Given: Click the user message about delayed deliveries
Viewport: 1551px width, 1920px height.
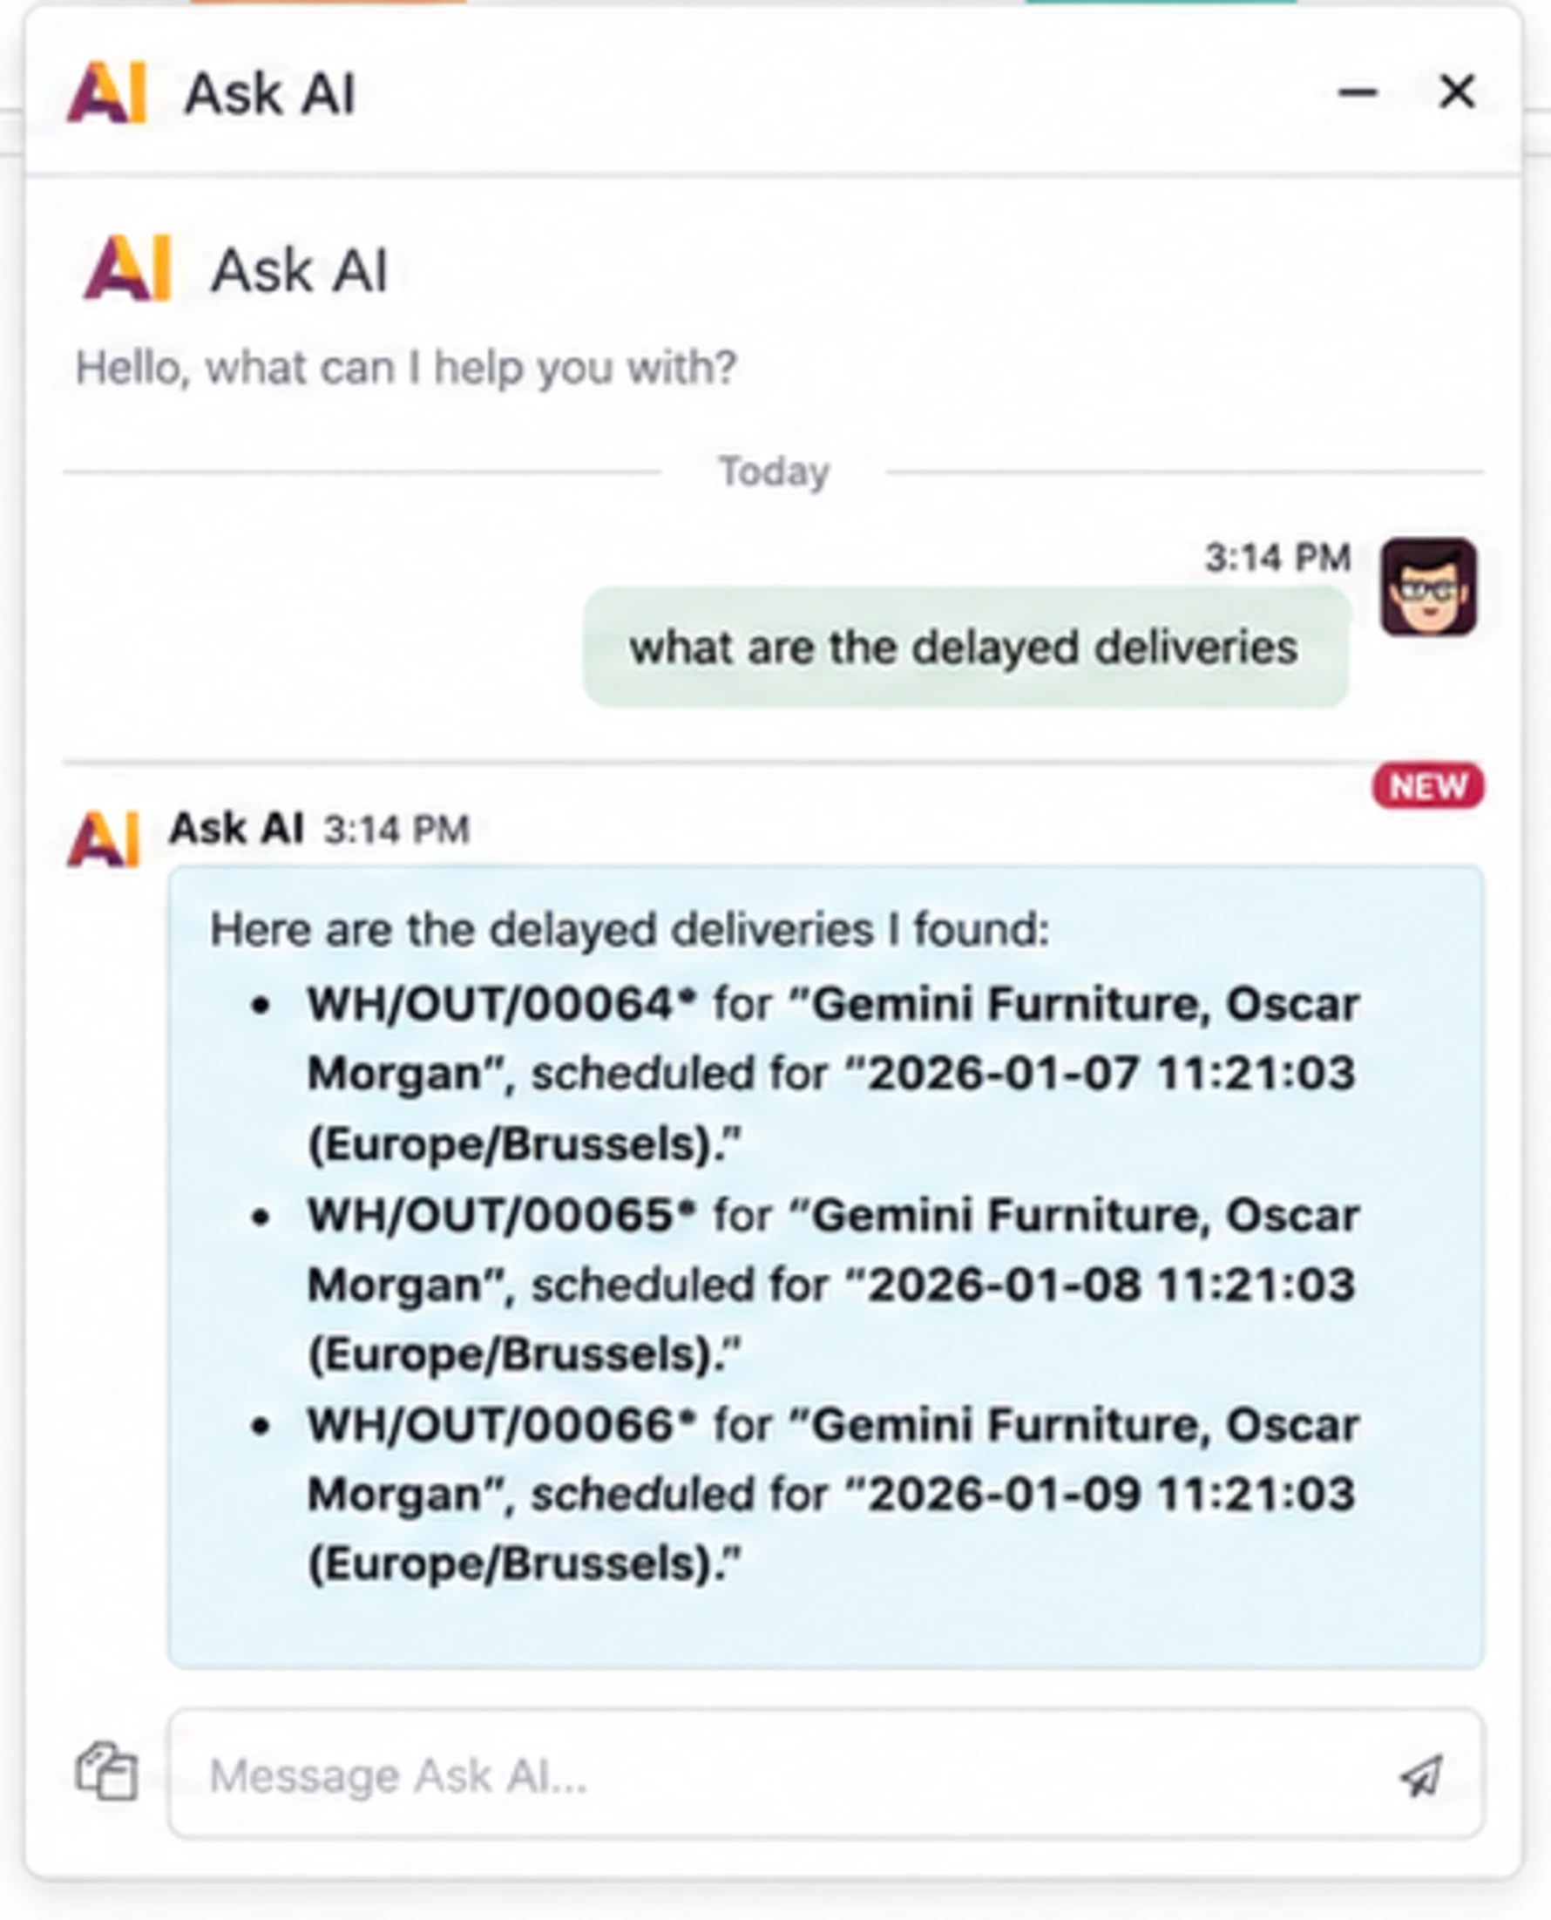Looking at the screenshot, I should 965,648.
